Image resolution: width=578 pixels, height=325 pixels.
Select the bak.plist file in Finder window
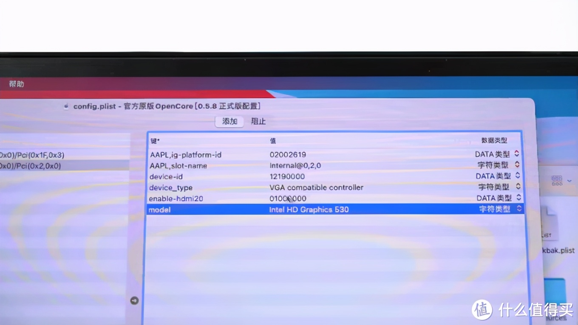558,250
